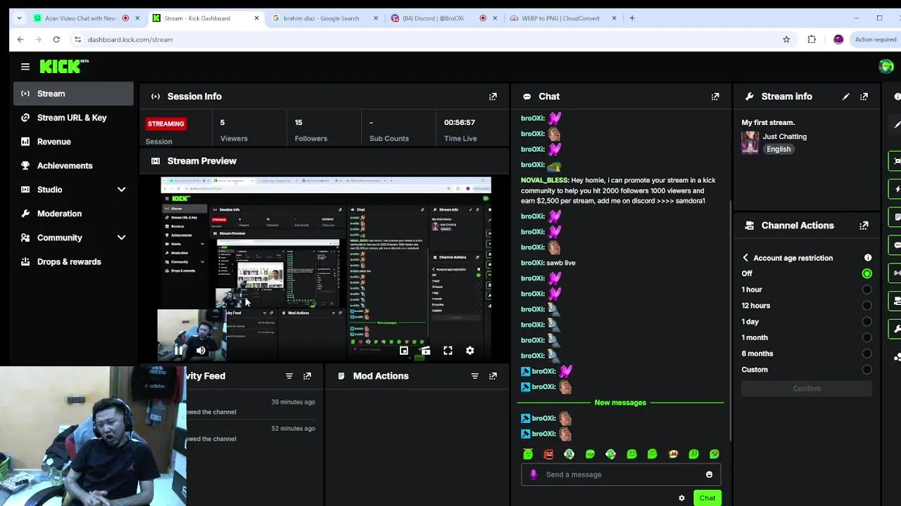Pop out the Chat panel
Image resolution: width=901 pixels, height=506 pixels.
tap(715, 96)
